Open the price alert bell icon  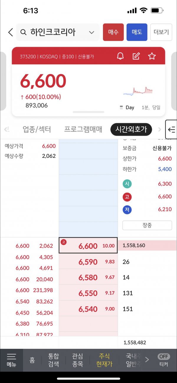[x=120, y=56]
